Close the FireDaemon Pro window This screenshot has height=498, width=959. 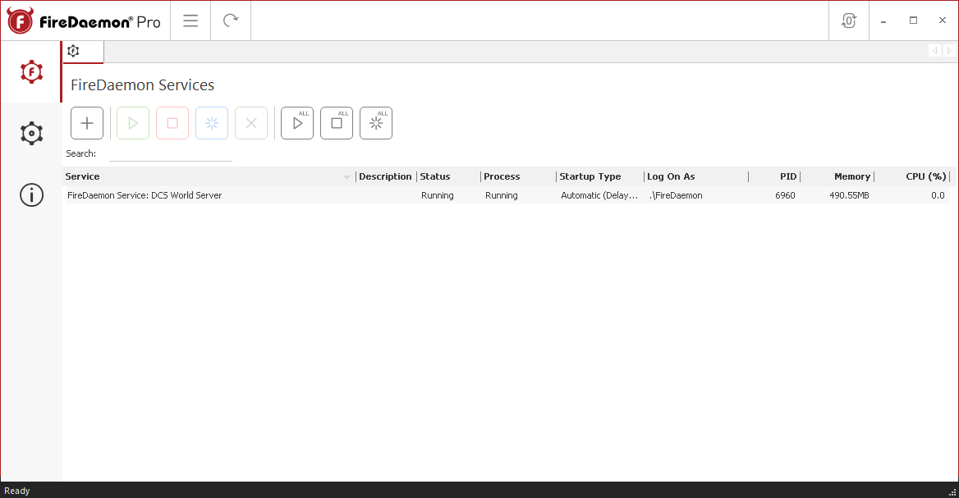(x=943, y=21)
